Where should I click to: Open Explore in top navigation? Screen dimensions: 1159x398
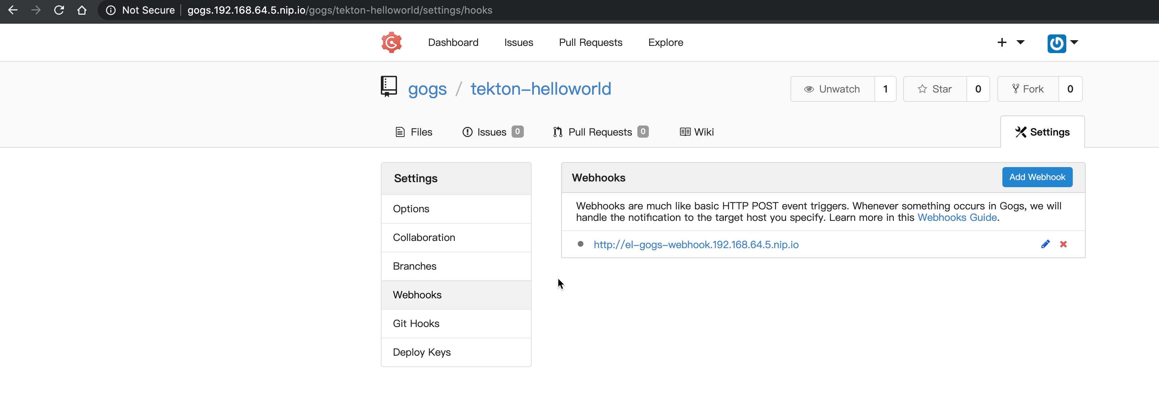(665, 42)
